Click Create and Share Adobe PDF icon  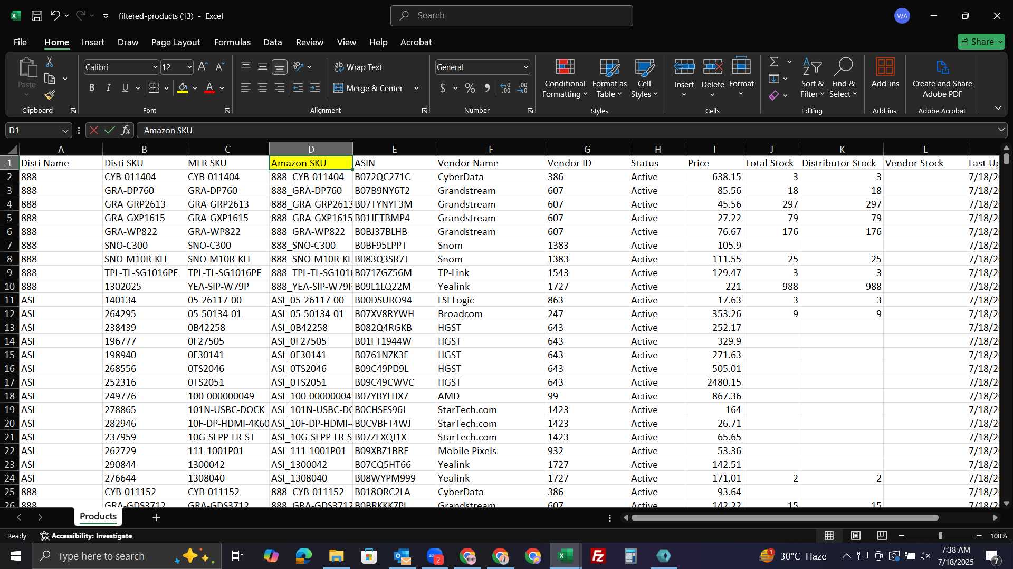pyautogui.click(x=942, y=78)
